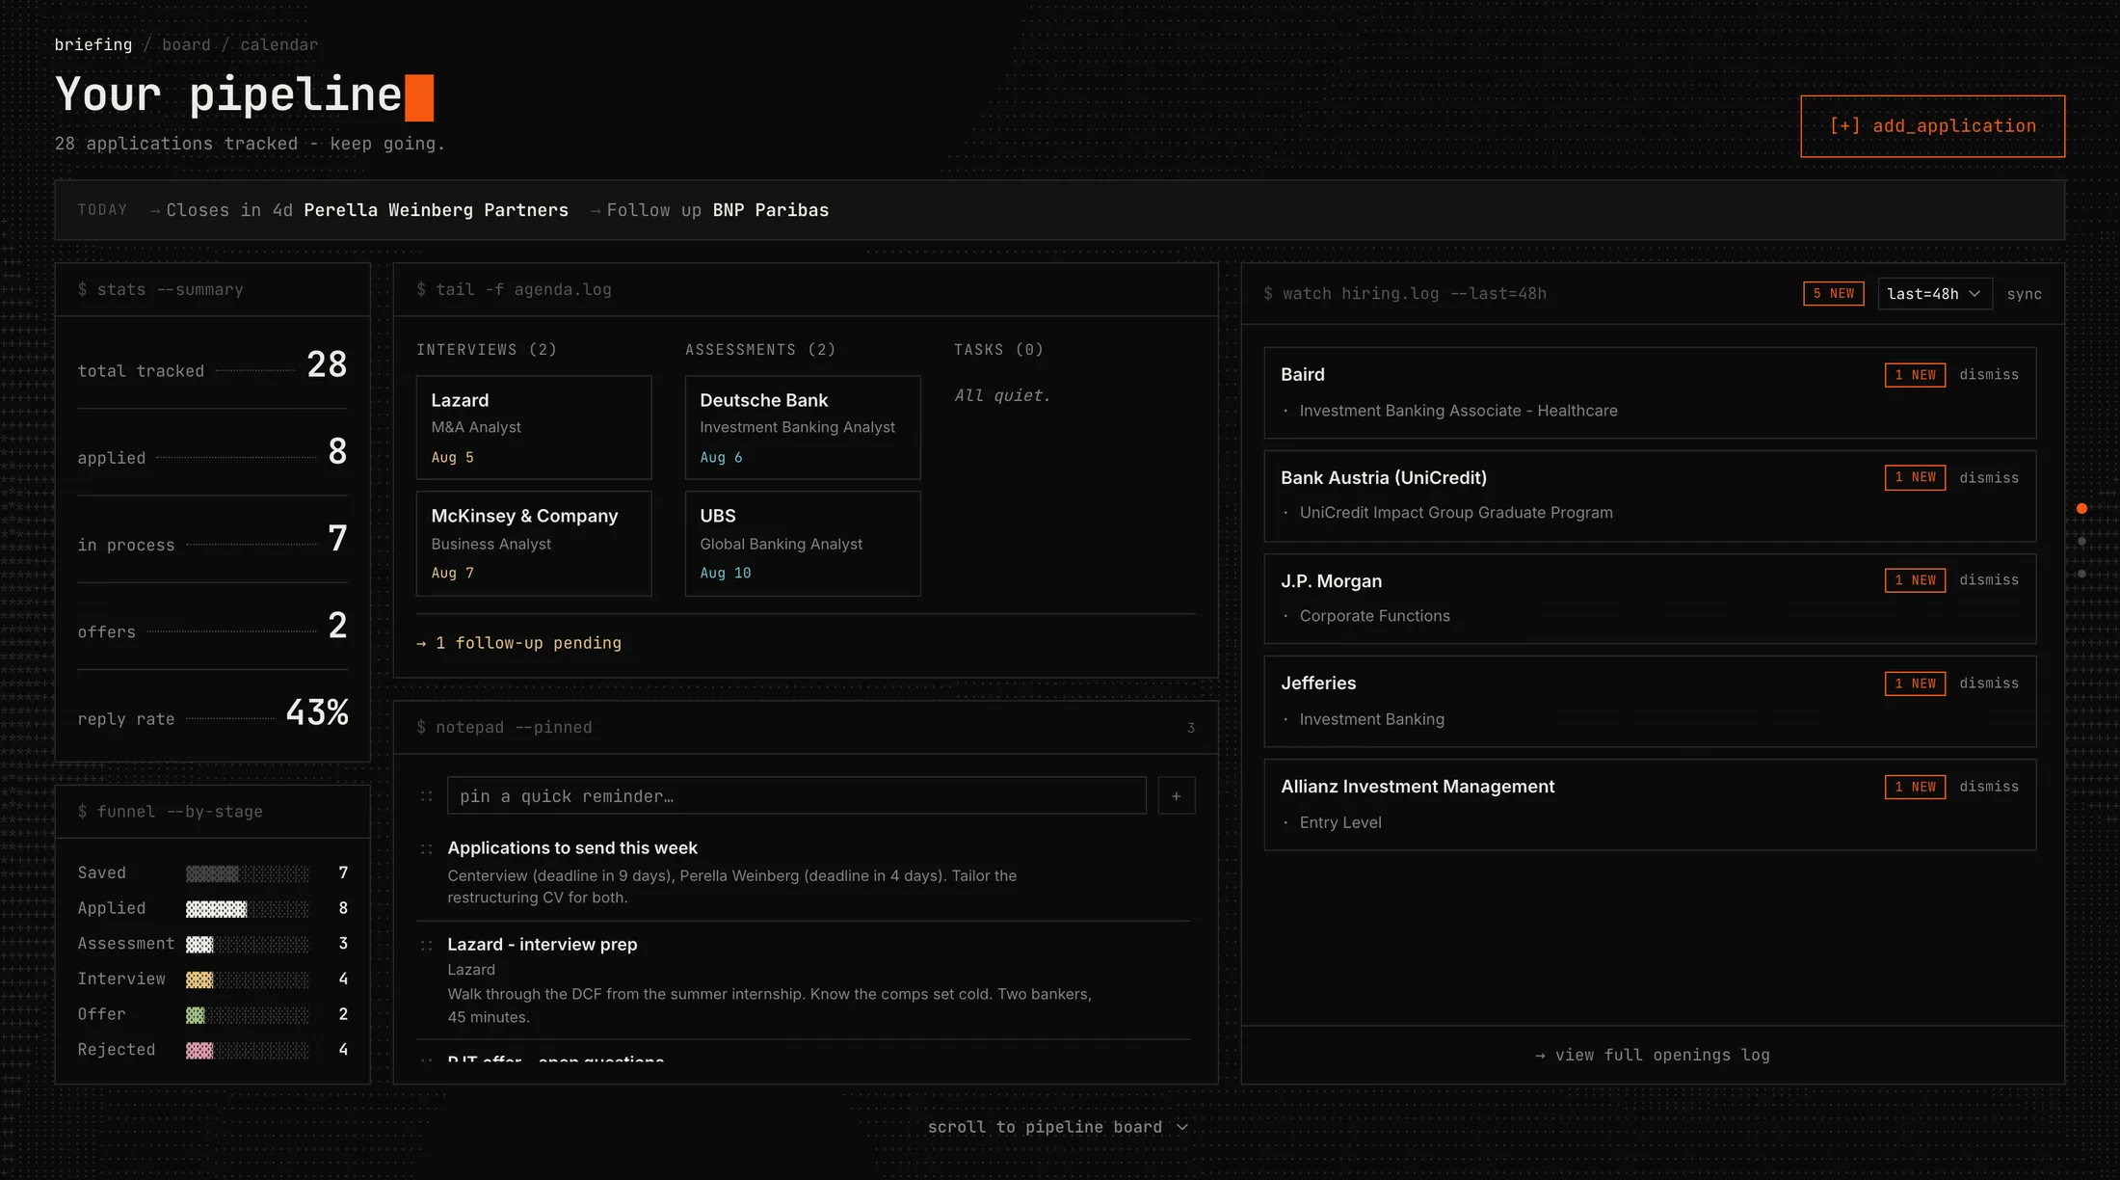Viewport: 2120px width, 1180px height.
Task: Click the in process 7 stat
Action: (212, 539)
